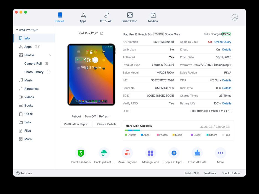Image resolution: width=259 pixels, height=194 pixels.
Task: Click the 33.26 GB / 238.00 GB text
Action: pos(215,127)
